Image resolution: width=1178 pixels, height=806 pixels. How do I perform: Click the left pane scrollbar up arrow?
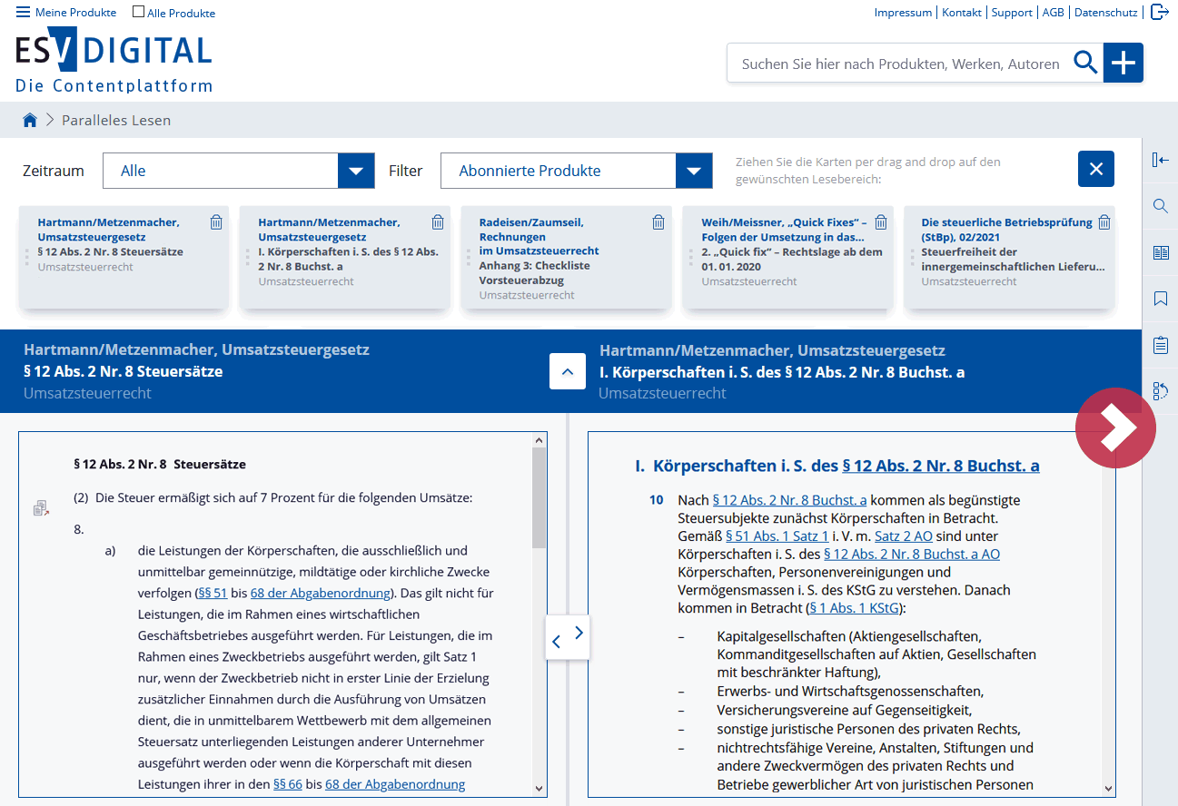(539, 440)
